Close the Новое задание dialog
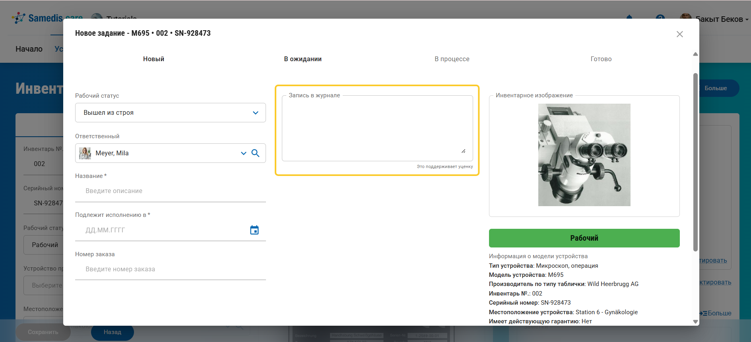751x342 pixels. click(x=679, y=34)
